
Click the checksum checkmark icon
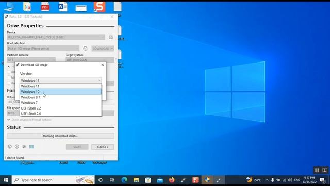(x=85, y=49)
